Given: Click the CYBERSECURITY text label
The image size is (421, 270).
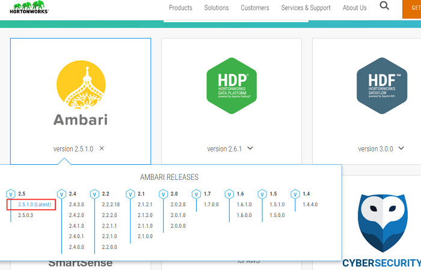Looking at the screenshot, I should pos(381,263).
